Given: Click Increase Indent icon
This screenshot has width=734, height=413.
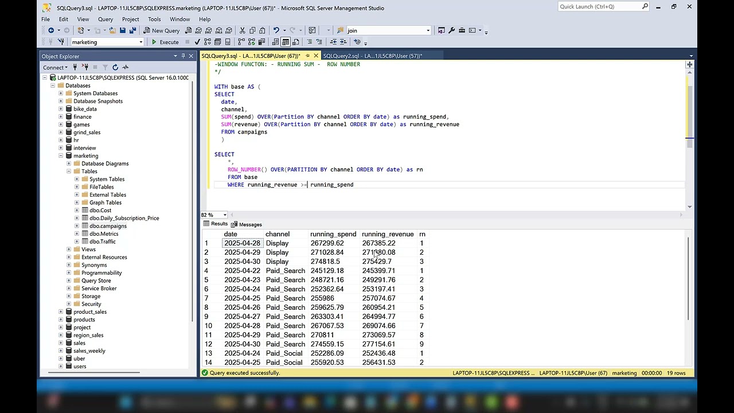Looking at the screenshot, I should point(343,42).
